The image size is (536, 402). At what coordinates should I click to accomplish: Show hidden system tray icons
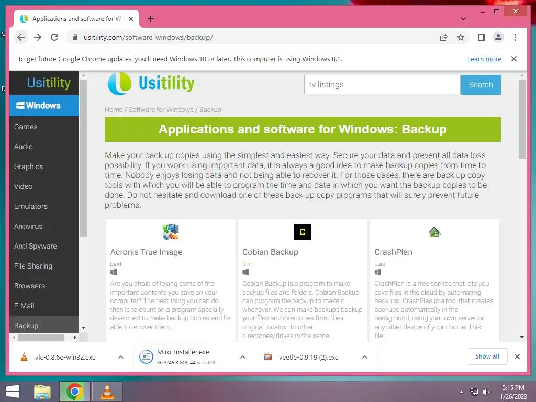click(462, 392)
